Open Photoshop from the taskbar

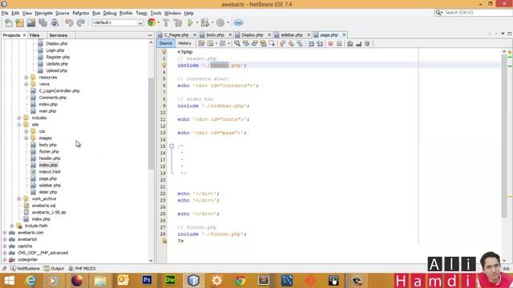tap(147, 281)
